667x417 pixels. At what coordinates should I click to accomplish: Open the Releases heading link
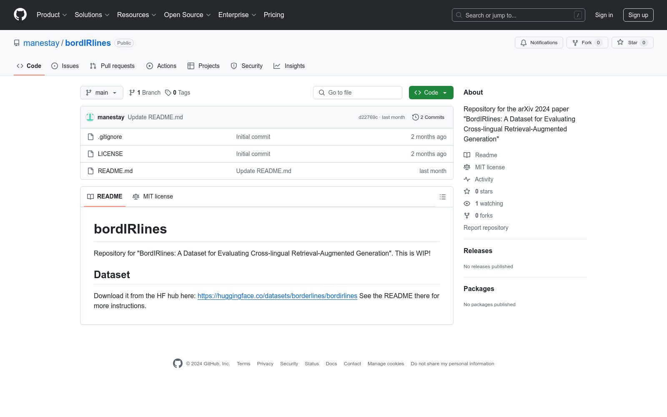click(x=478, y=251)
